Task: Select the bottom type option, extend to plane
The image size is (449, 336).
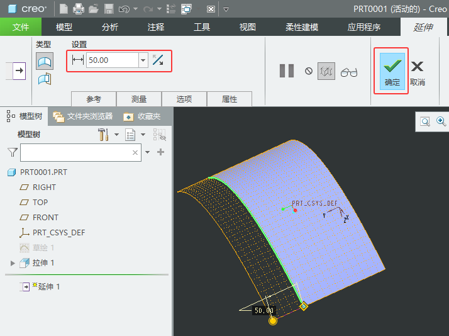Action: pyautogui.click(x=45, y=79)
